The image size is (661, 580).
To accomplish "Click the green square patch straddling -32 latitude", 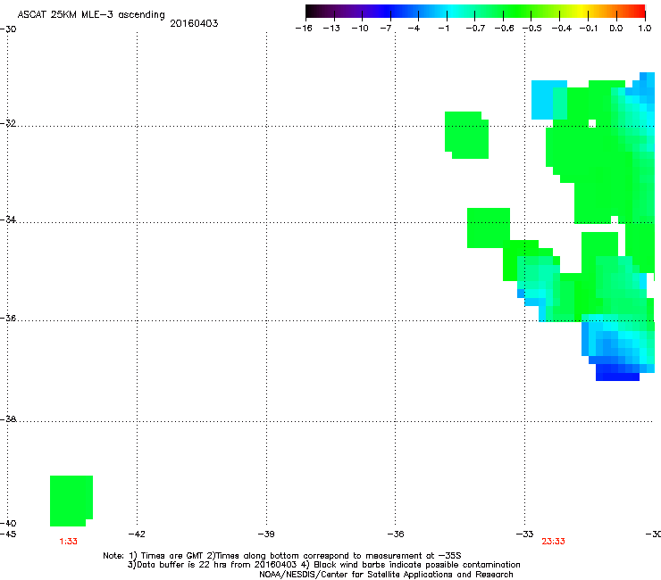I will click(x=466, y=136).
